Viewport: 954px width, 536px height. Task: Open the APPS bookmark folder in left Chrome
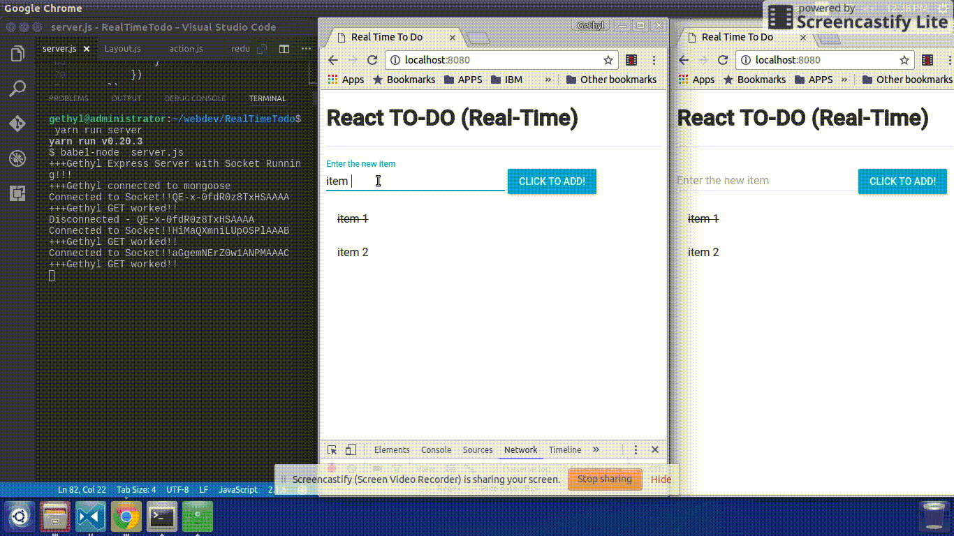[x=463, y=80]
